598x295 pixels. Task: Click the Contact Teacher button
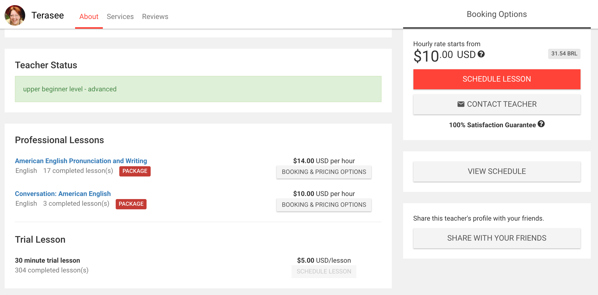(x=497, y=104)
